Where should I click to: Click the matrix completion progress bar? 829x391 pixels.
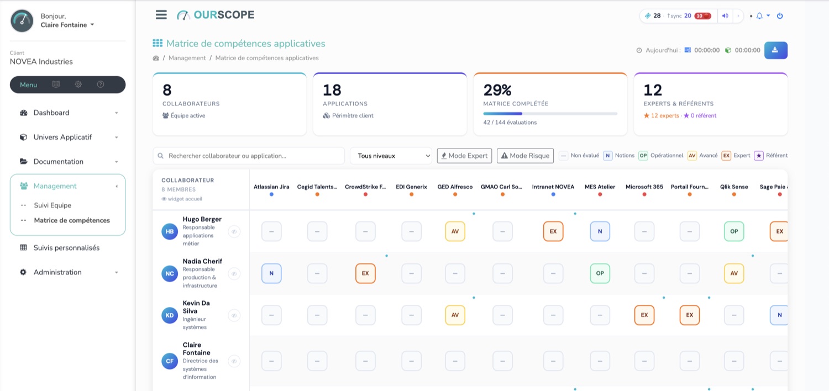pos(550,113)
